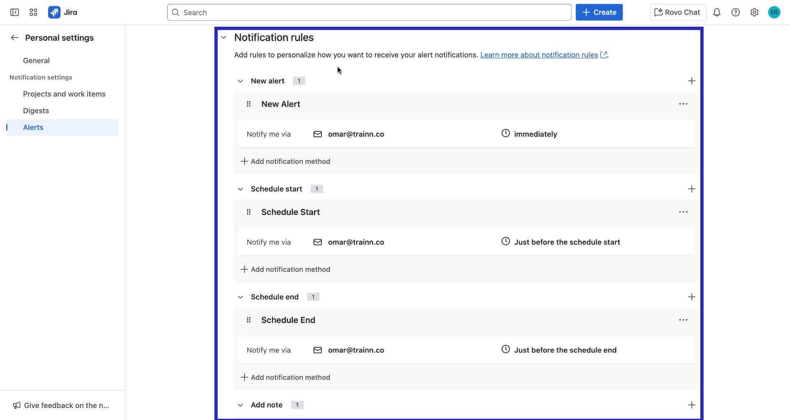Collapse the sidebar using the panel icon
Screen dimensions: 790x420
click(x=14, y=12)
